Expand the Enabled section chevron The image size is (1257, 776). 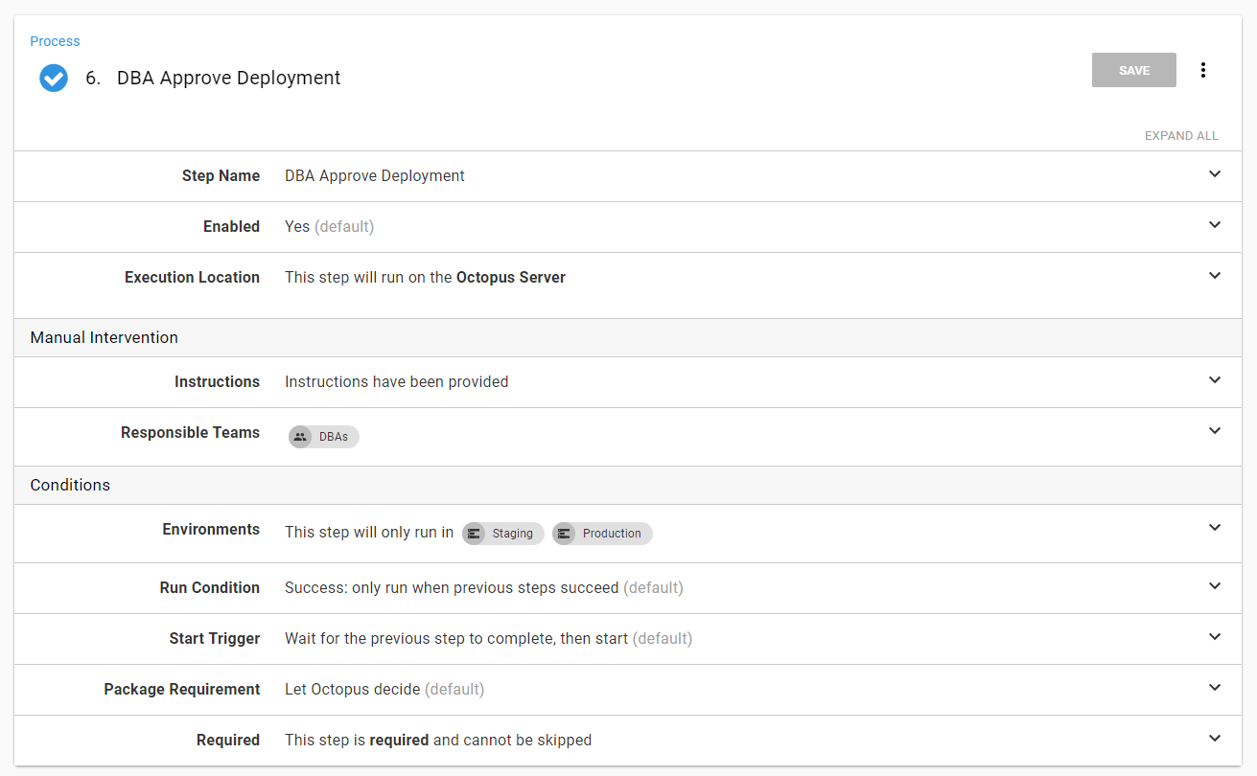point(1215,225)
